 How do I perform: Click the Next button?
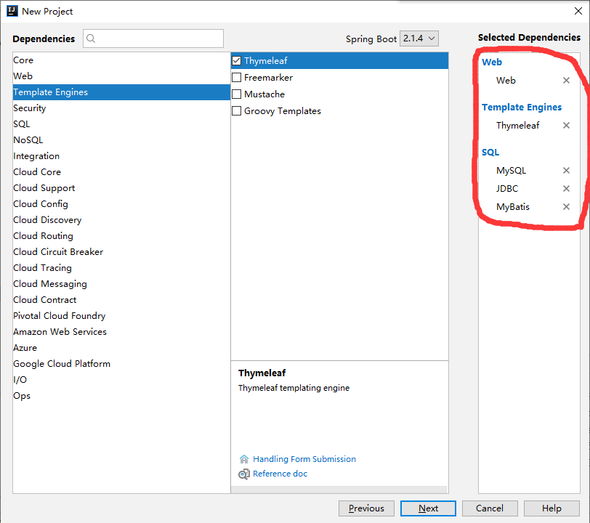(428, 508)
